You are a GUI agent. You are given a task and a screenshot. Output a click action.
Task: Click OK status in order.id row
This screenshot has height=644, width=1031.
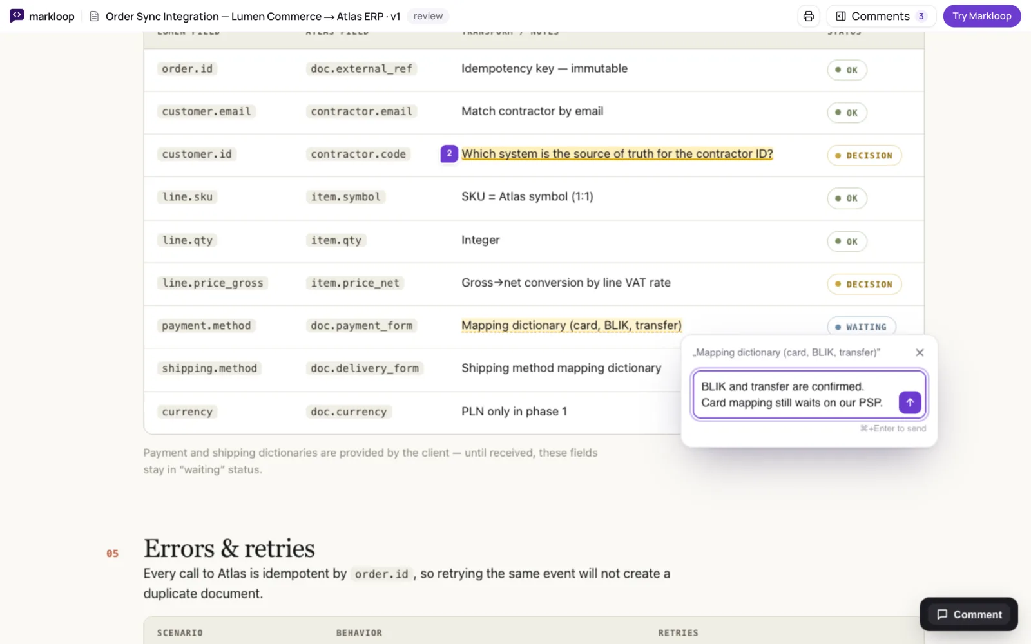[847, 70]
